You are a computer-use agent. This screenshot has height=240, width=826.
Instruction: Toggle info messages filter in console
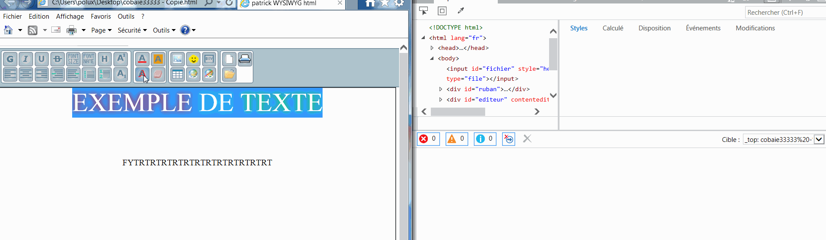(485, 139)
